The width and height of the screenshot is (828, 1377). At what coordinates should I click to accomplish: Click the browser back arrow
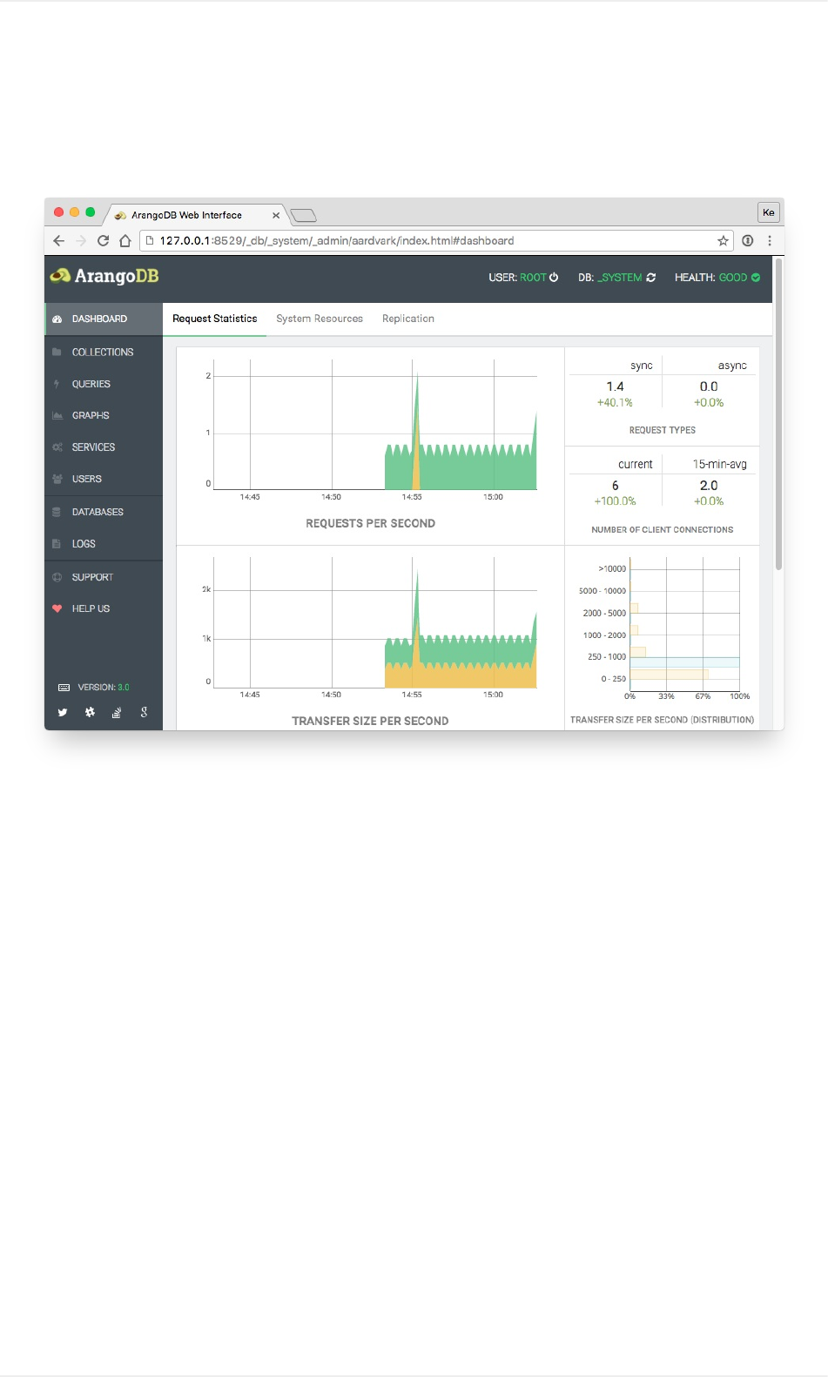pyautogui.click(x=59, y=241)
